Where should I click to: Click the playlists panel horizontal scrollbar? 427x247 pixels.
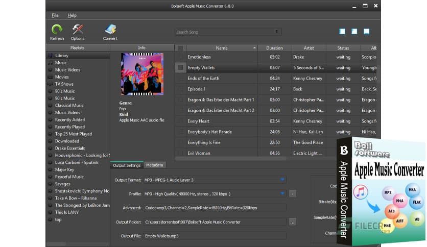click(x=56, y=244)
